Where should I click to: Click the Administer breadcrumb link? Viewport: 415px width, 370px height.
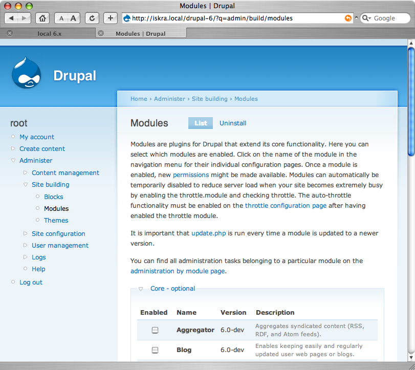169,99
